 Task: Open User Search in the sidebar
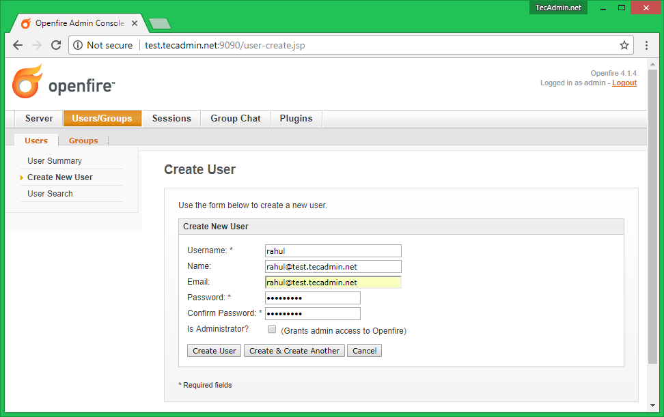point(50,193)
